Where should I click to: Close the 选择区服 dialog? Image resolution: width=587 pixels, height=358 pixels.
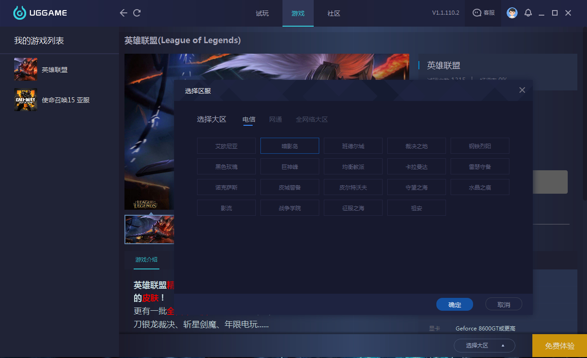tap(522, 90)
